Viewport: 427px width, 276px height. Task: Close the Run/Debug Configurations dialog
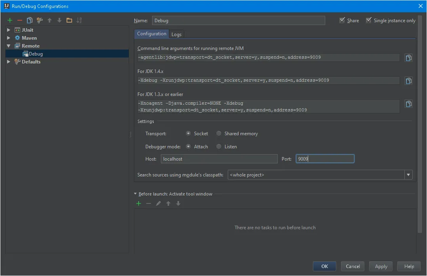click(421, 6)
